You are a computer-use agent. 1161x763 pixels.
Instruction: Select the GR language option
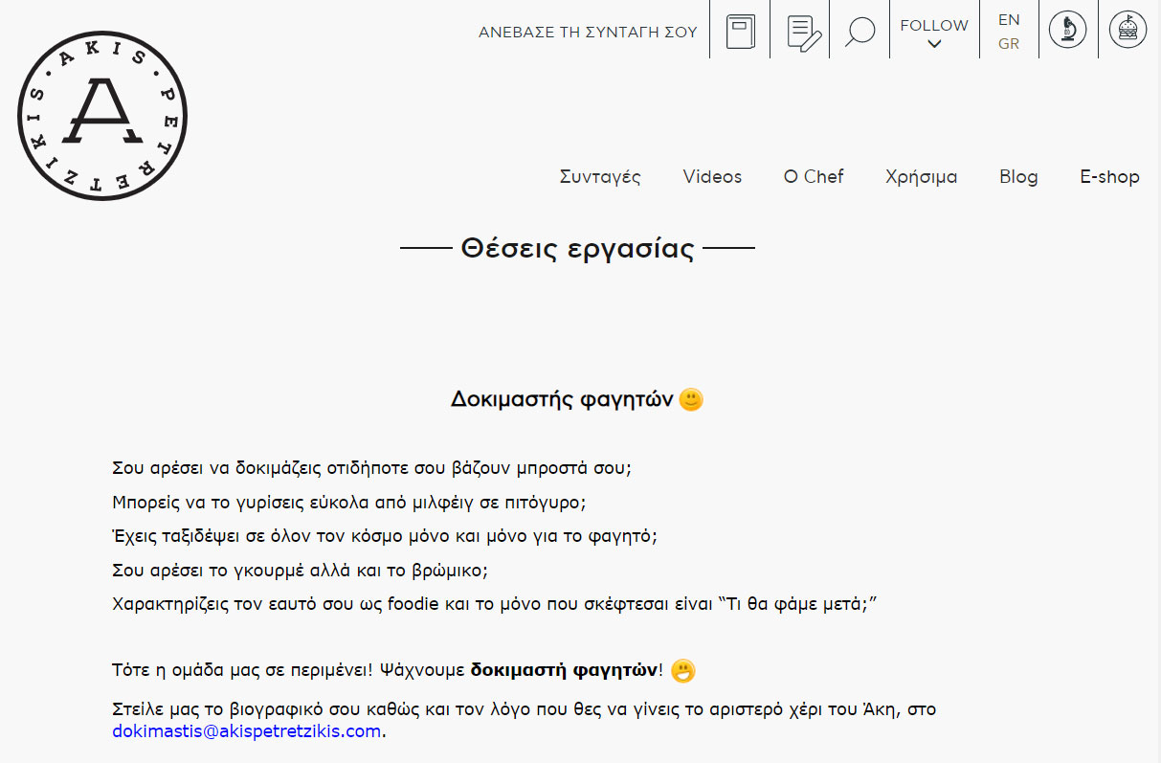point(1009,44)
